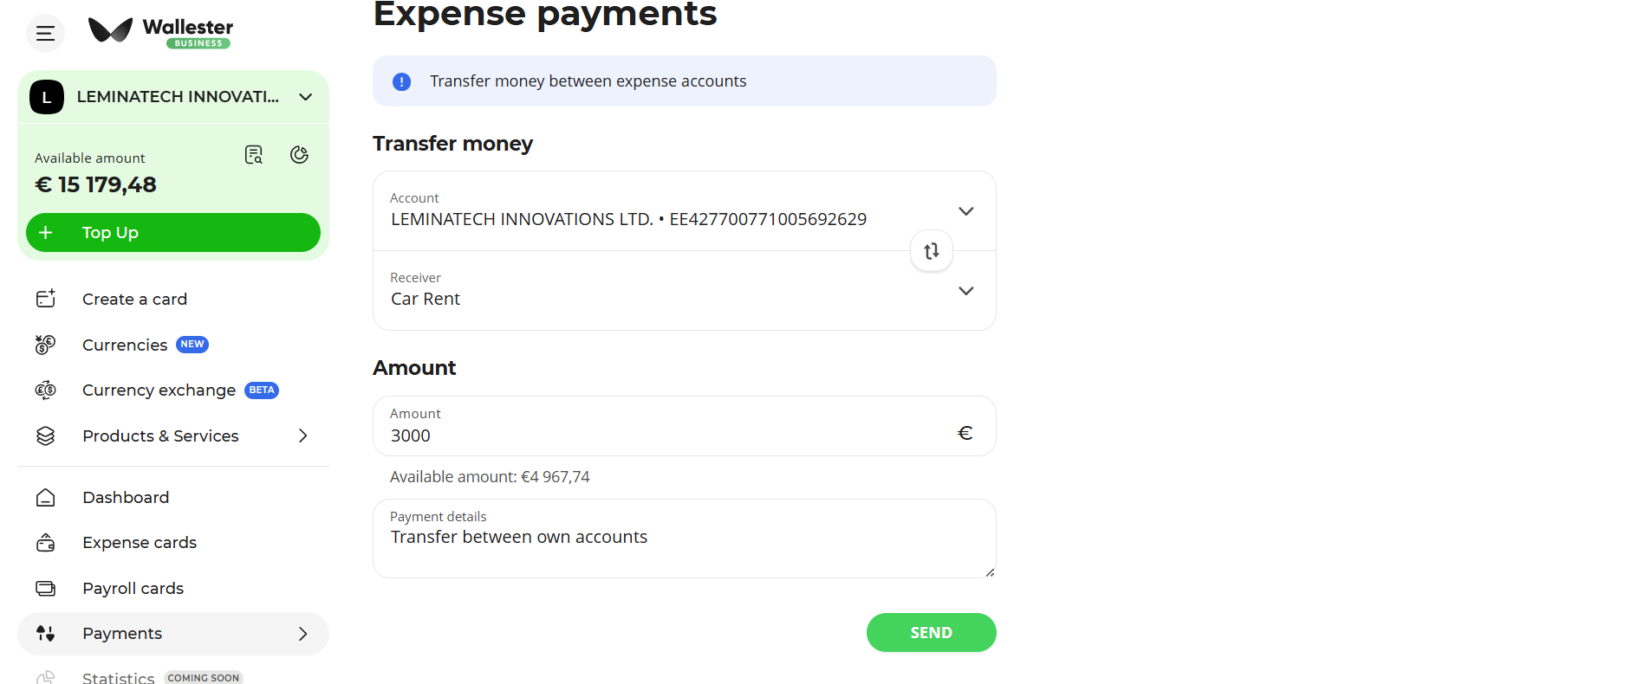The image size is (1631, 684).
Task: Open the Receiver dropdown showing Car Rent
Action: 965,291
